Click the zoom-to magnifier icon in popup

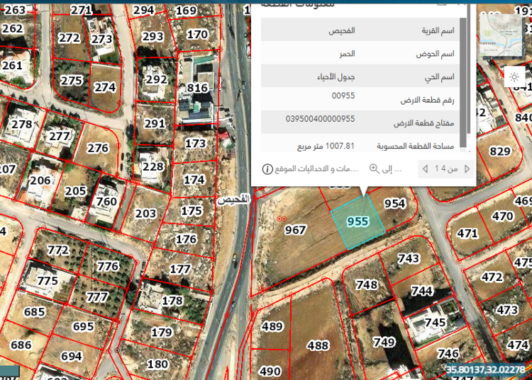(375, 168)
